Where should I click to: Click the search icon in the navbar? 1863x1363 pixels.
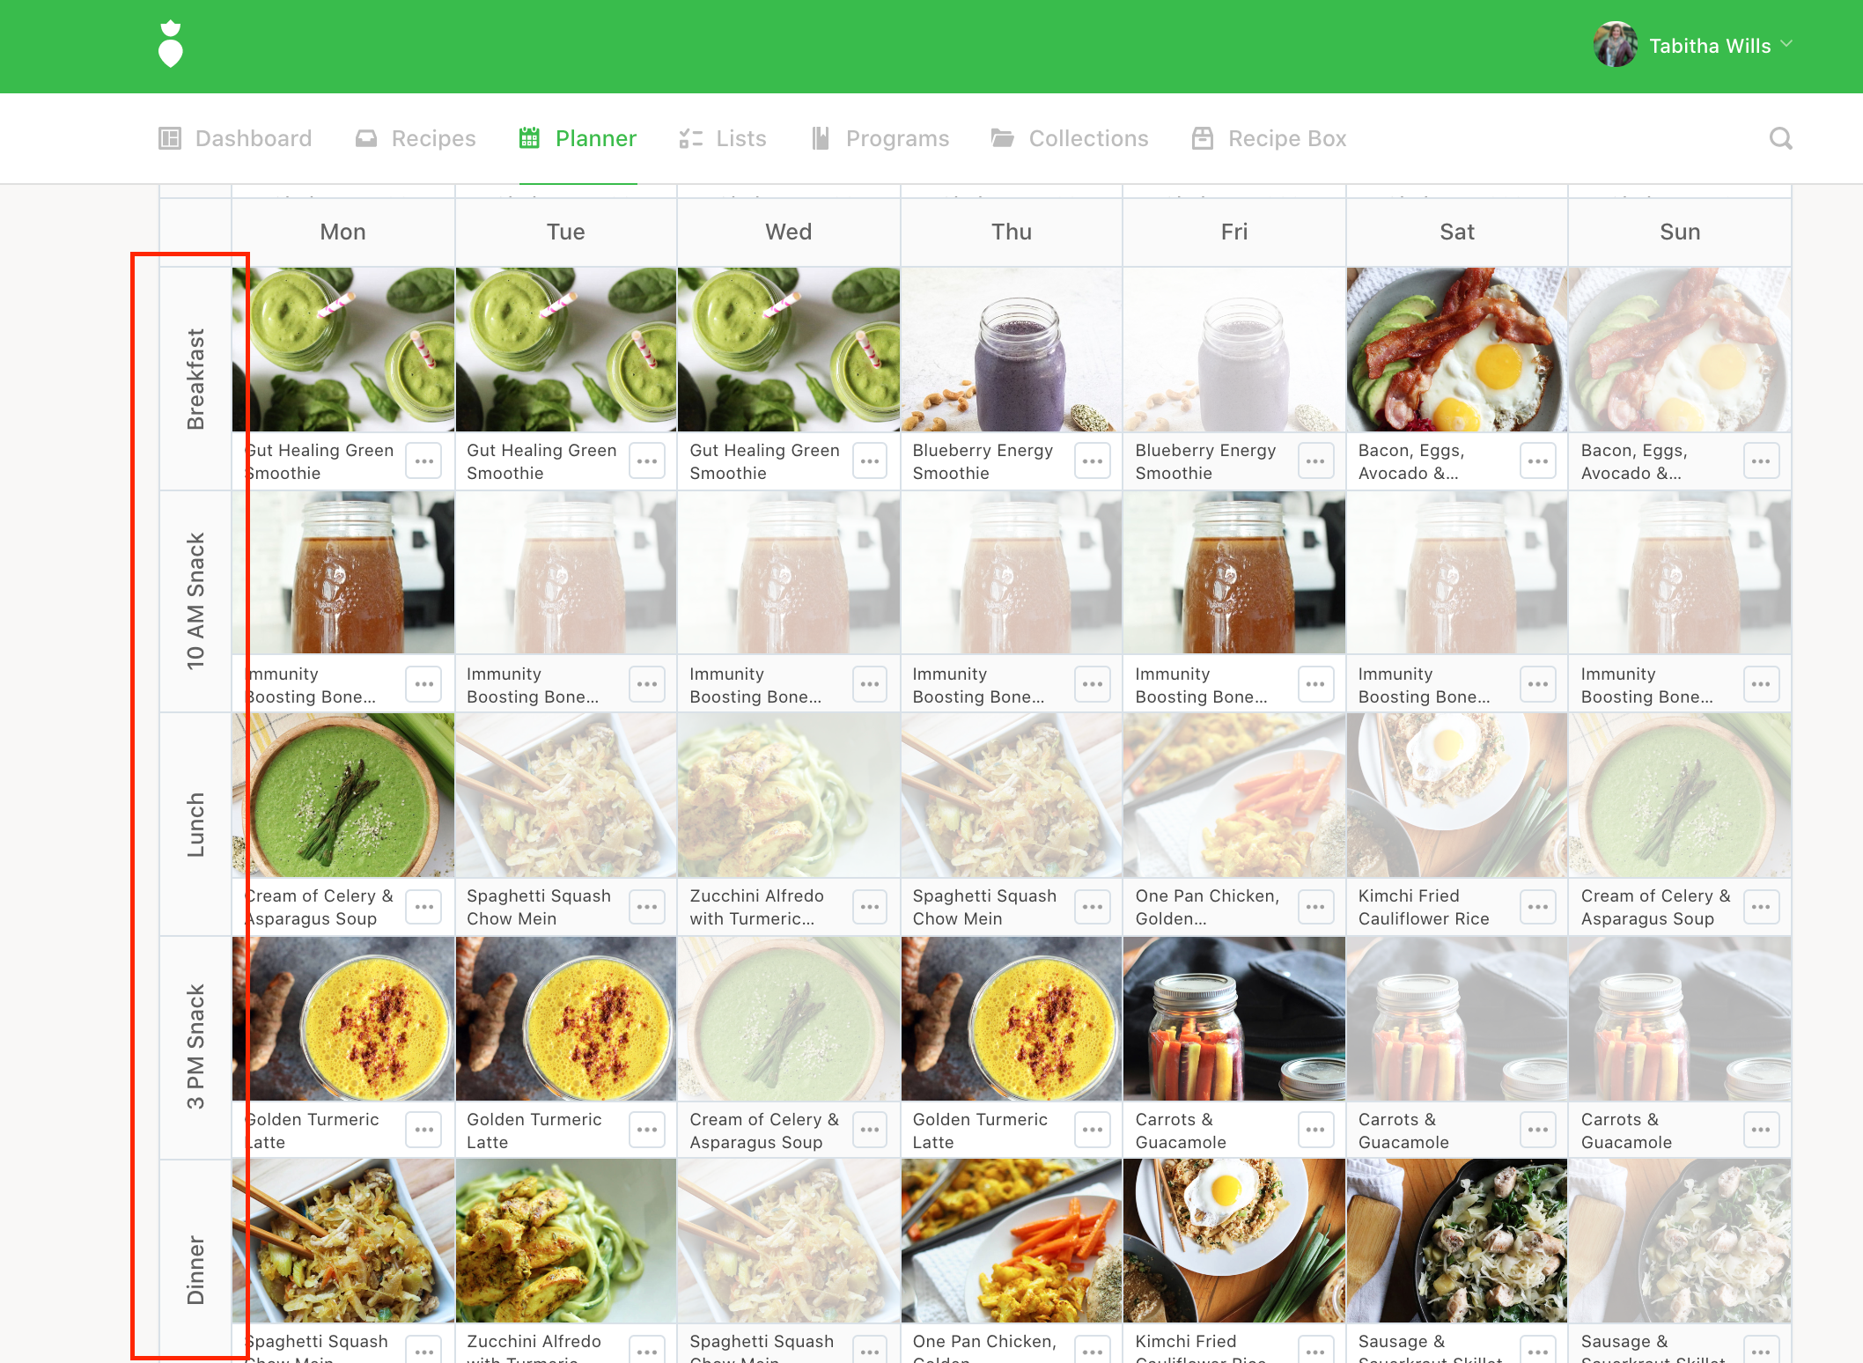[x=1780, y=137]
